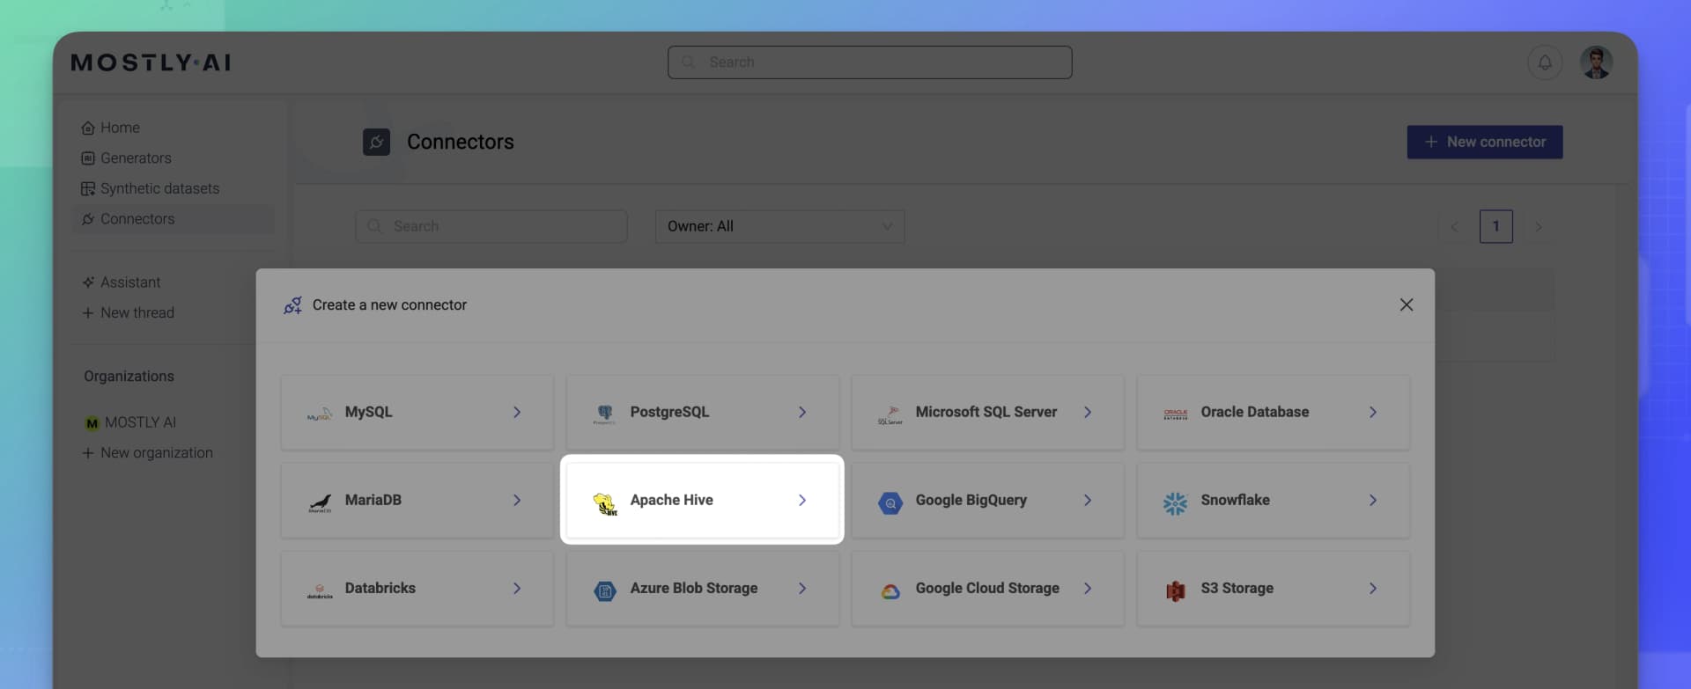The image size is (1691, 689).
Task: Expand MariaDB connector chevron
Action: (x=517, y=500)
